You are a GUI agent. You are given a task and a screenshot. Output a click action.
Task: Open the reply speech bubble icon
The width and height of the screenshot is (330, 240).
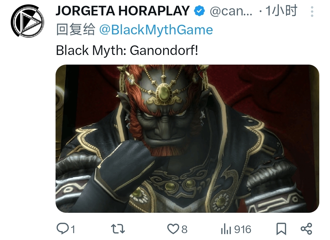(62, 229)
